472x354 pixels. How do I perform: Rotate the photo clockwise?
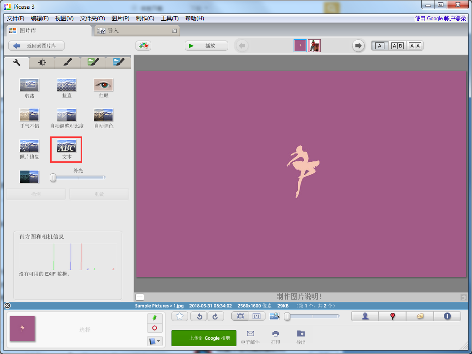pos(215,316)
